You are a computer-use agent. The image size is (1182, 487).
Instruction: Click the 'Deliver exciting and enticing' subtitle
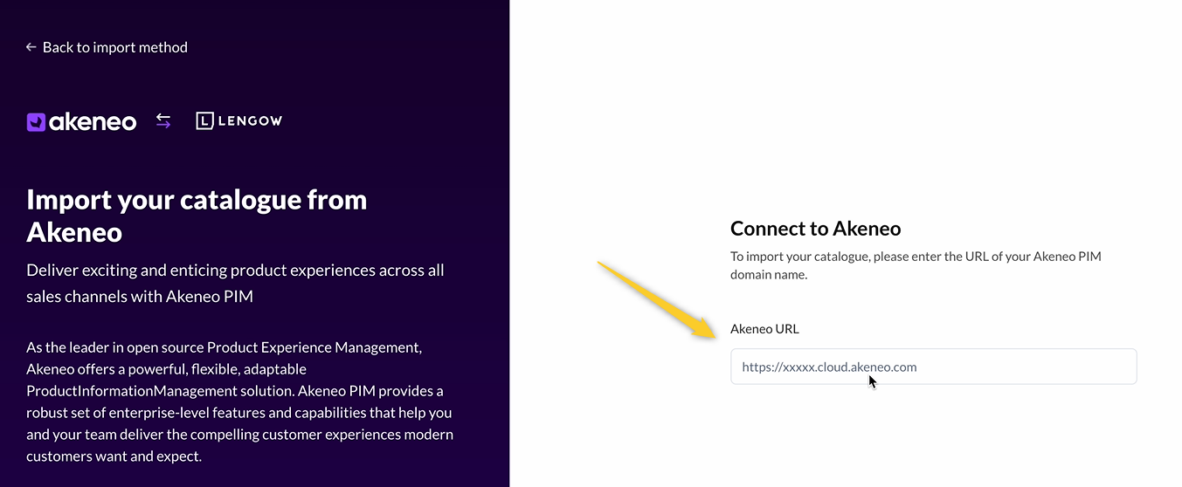click(x=235, y=271)
